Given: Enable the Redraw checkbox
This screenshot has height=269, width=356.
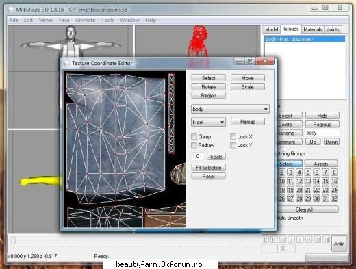Looking at the screenshot, I should pyautogui.click(x=194, y=145).
